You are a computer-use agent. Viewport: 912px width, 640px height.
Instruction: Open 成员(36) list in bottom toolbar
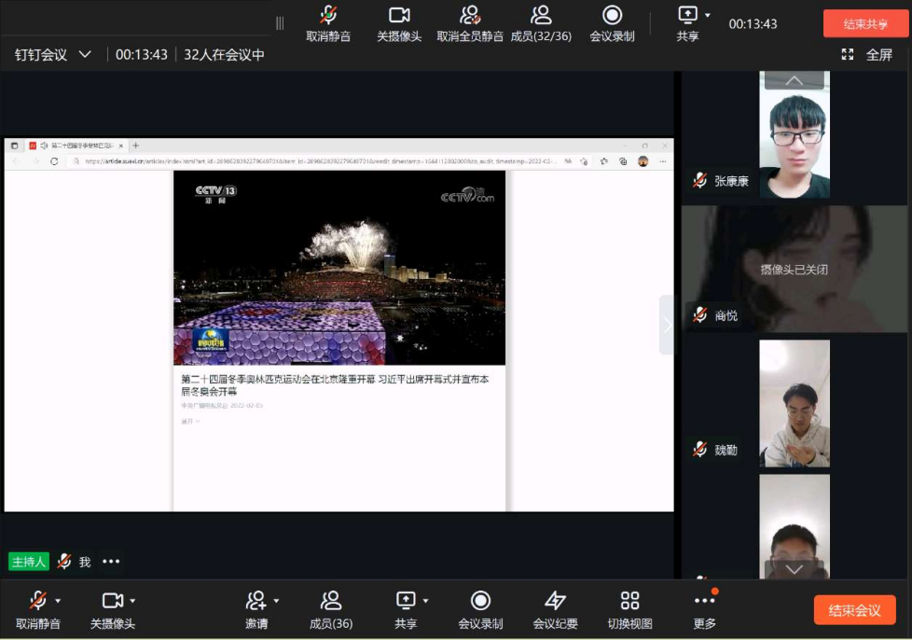click(331, 609)
